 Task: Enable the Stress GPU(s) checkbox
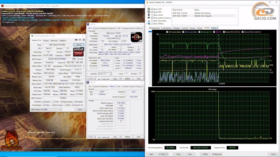(152, 24)
